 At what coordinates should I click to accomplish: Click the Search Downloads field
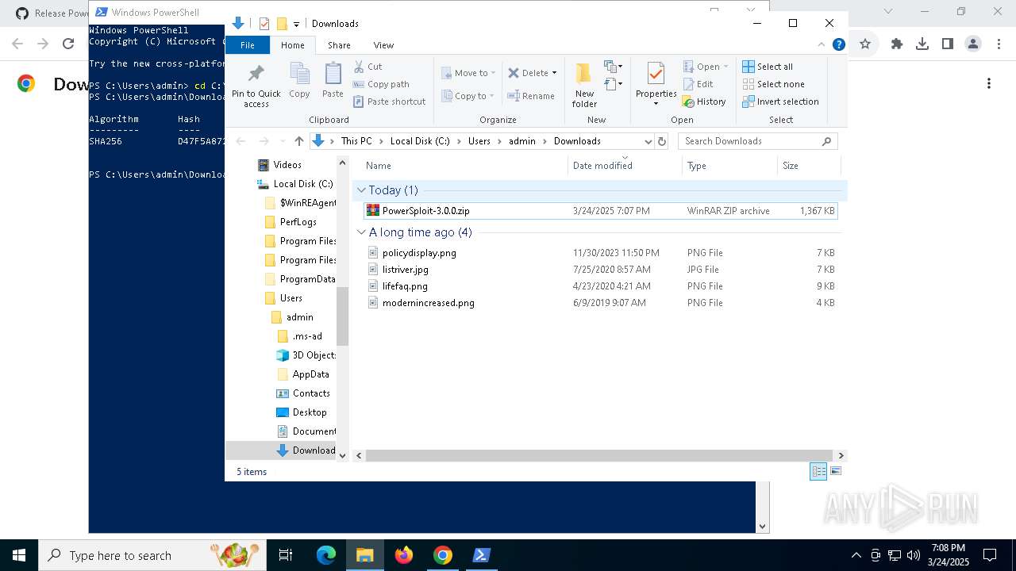[757, 141]
